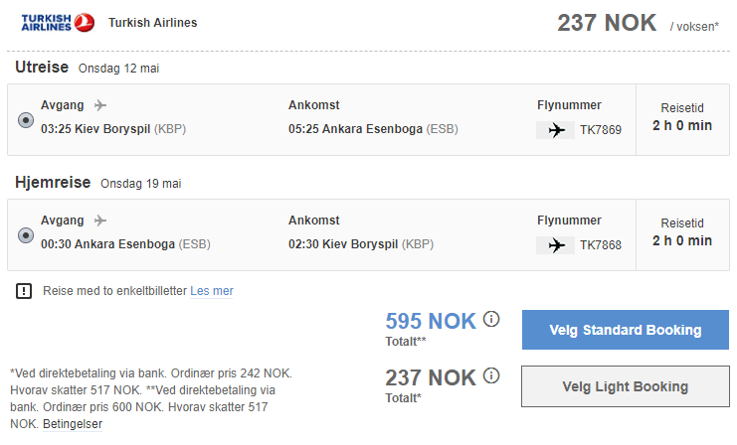Viewport: 737px width, 445px height.
Task: Click the 595 NOK total price
Action: (x=431, y=321)
